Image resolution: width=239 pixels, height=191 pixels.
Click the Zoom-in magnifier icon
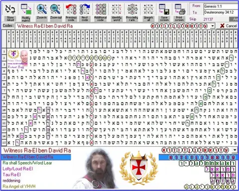coord(42,9)
